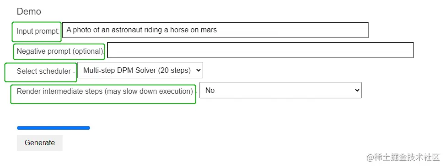
Task: Click the scheduler dropdown's chevron arrow
Action: [x=198, y=70]
